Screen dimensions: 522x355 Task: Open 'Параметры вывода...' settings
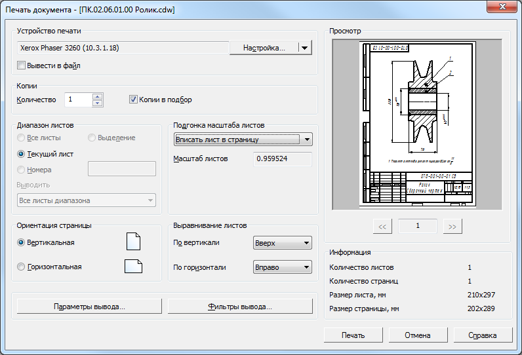[89, 307]
